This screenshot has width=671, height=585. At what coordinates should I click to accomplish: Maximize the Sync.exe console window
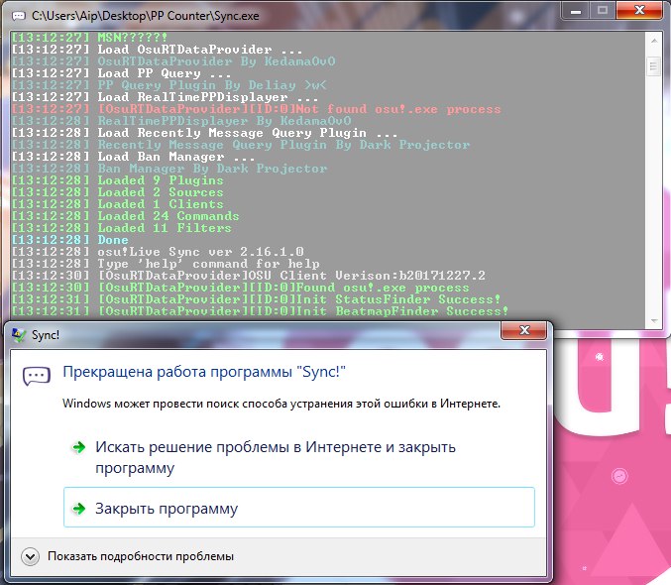click(603, 10)
